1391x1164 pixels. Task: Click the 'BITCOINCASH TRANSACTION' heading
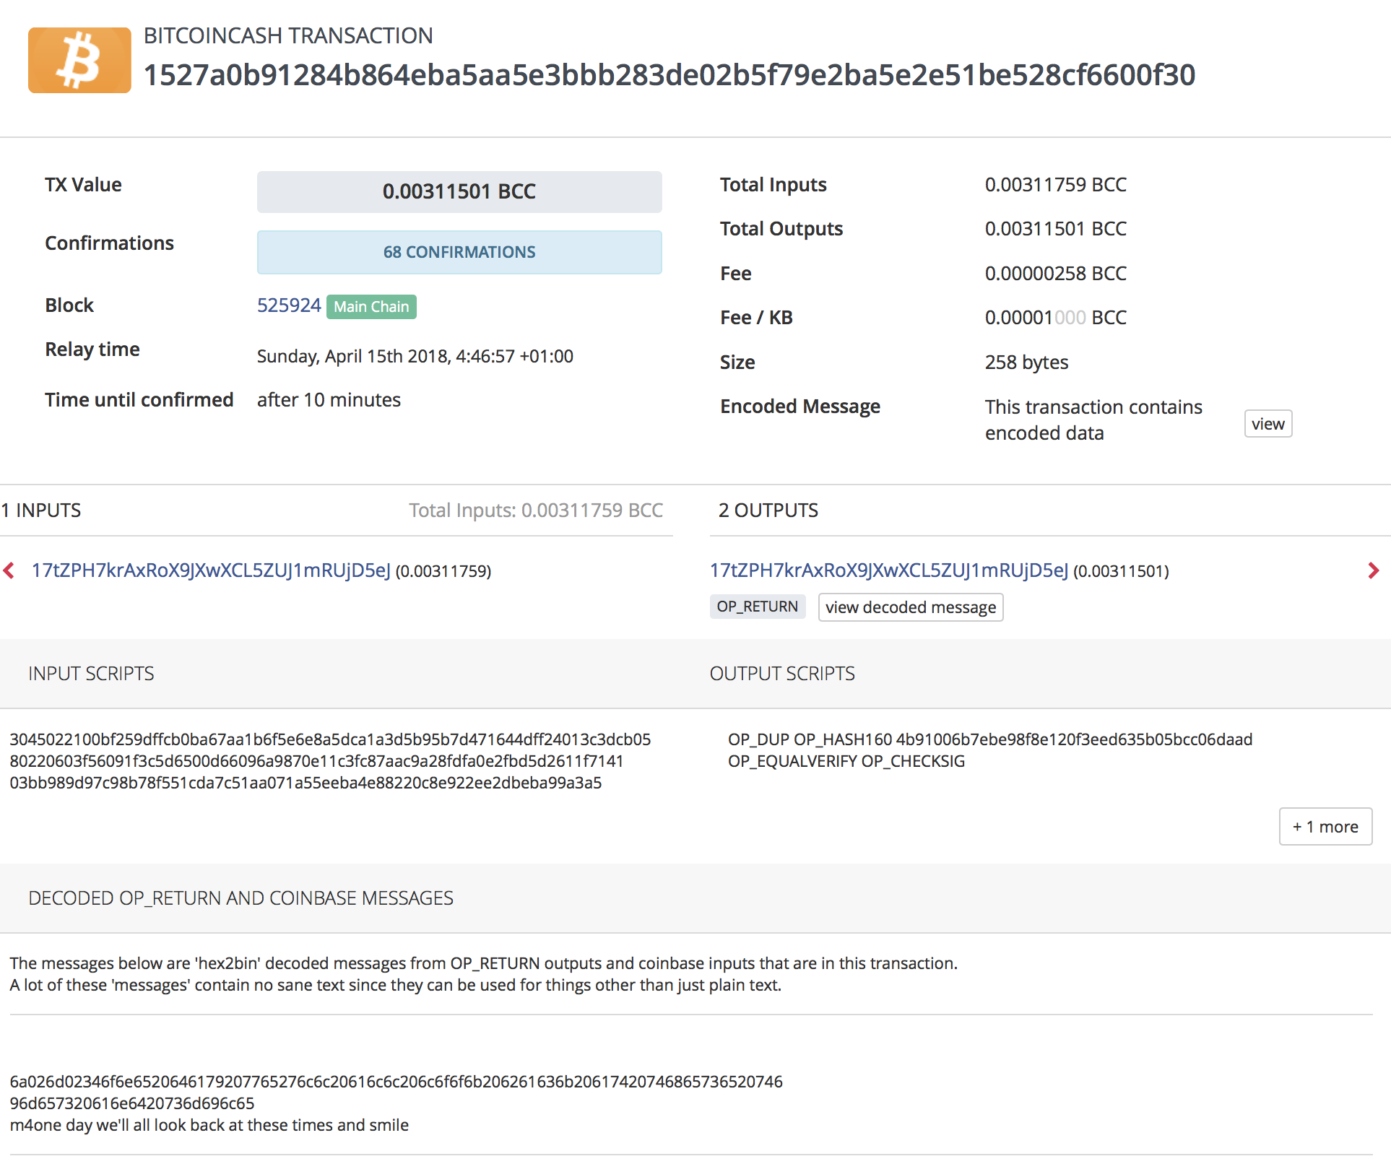tap(288, 35)
